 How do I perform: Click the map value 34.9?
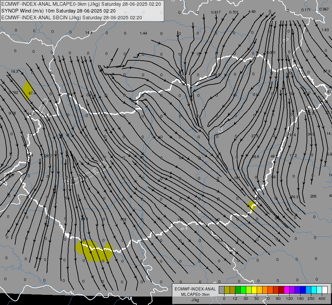tap(311, 134)
